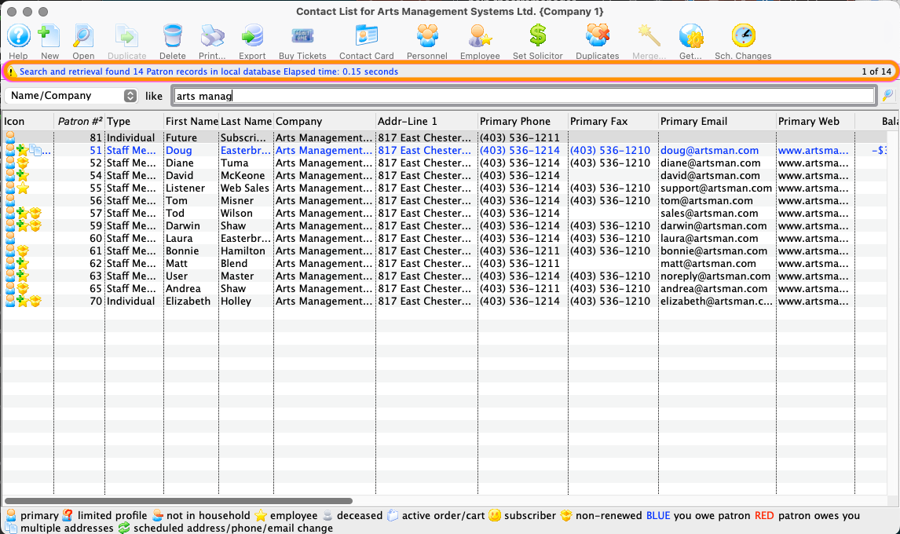The image size is (900, 534).
Task: Click the search result status message
Action: pos(209,71)
